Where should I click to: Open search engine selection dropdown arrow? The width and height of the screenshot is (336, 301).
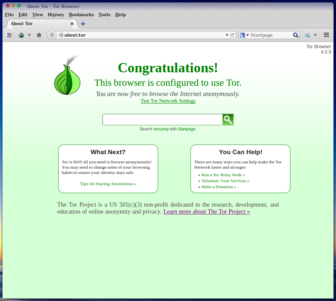pos(247,35)
